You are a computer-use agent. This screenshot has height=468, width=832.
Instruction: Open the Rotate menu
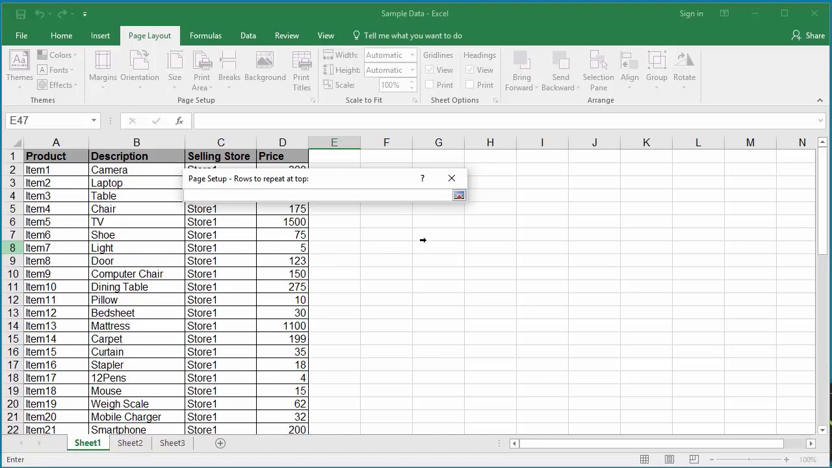(x=684, y=70)
